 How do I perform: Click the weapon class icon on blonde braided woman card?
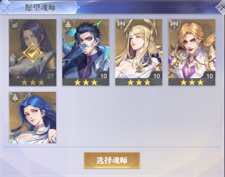click(x=121, y=25)
